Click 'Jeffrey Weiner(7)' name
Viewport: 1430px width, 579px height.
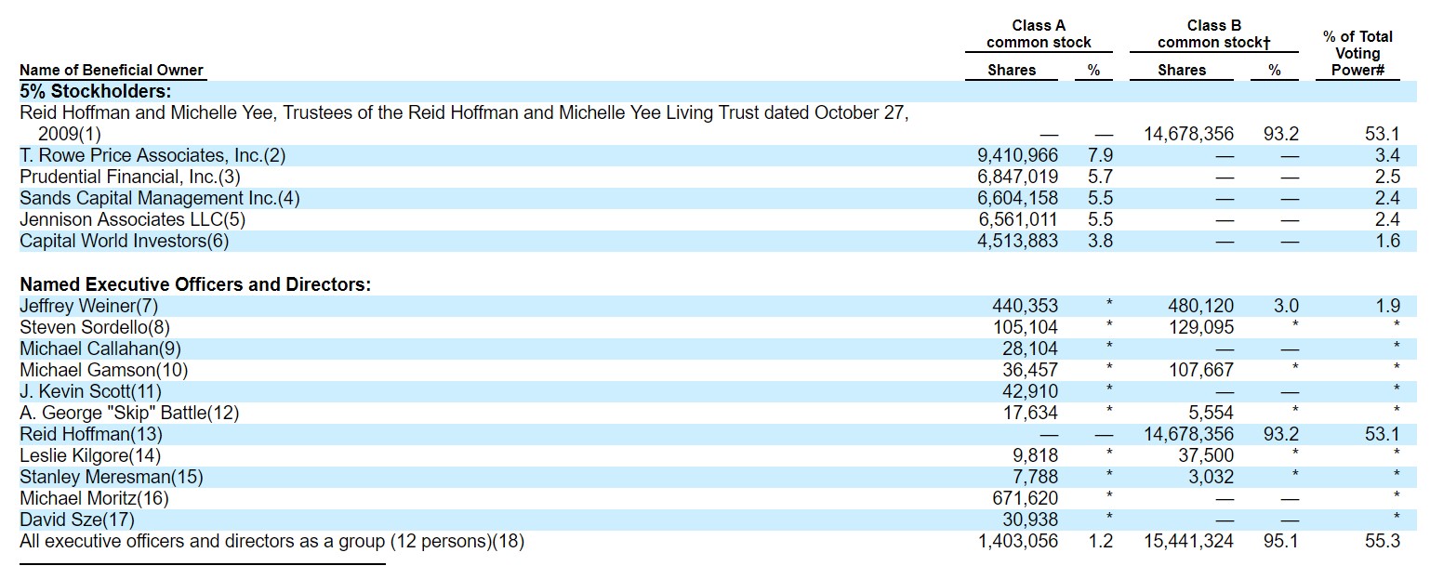tap(89, 306)
